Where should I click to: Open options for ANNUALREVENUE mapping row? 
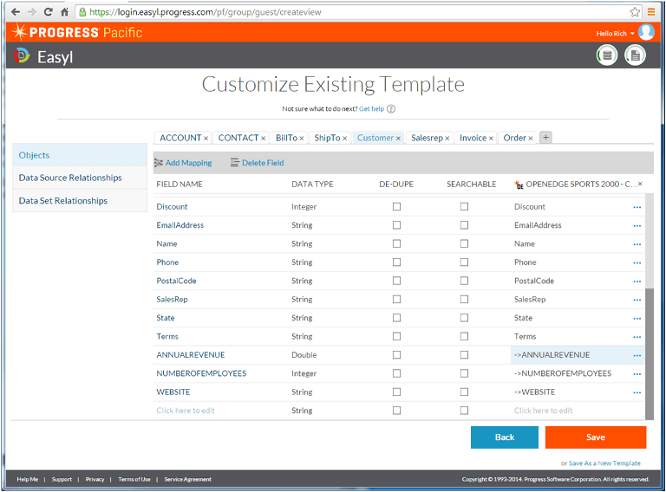click(637, 355)
